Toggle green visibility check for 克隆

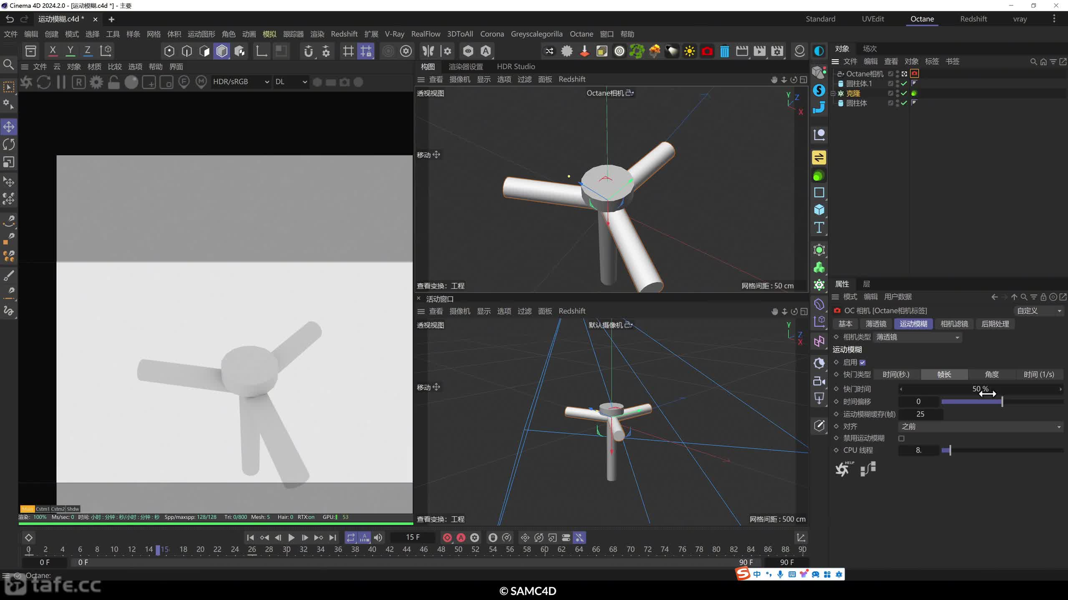904,93
